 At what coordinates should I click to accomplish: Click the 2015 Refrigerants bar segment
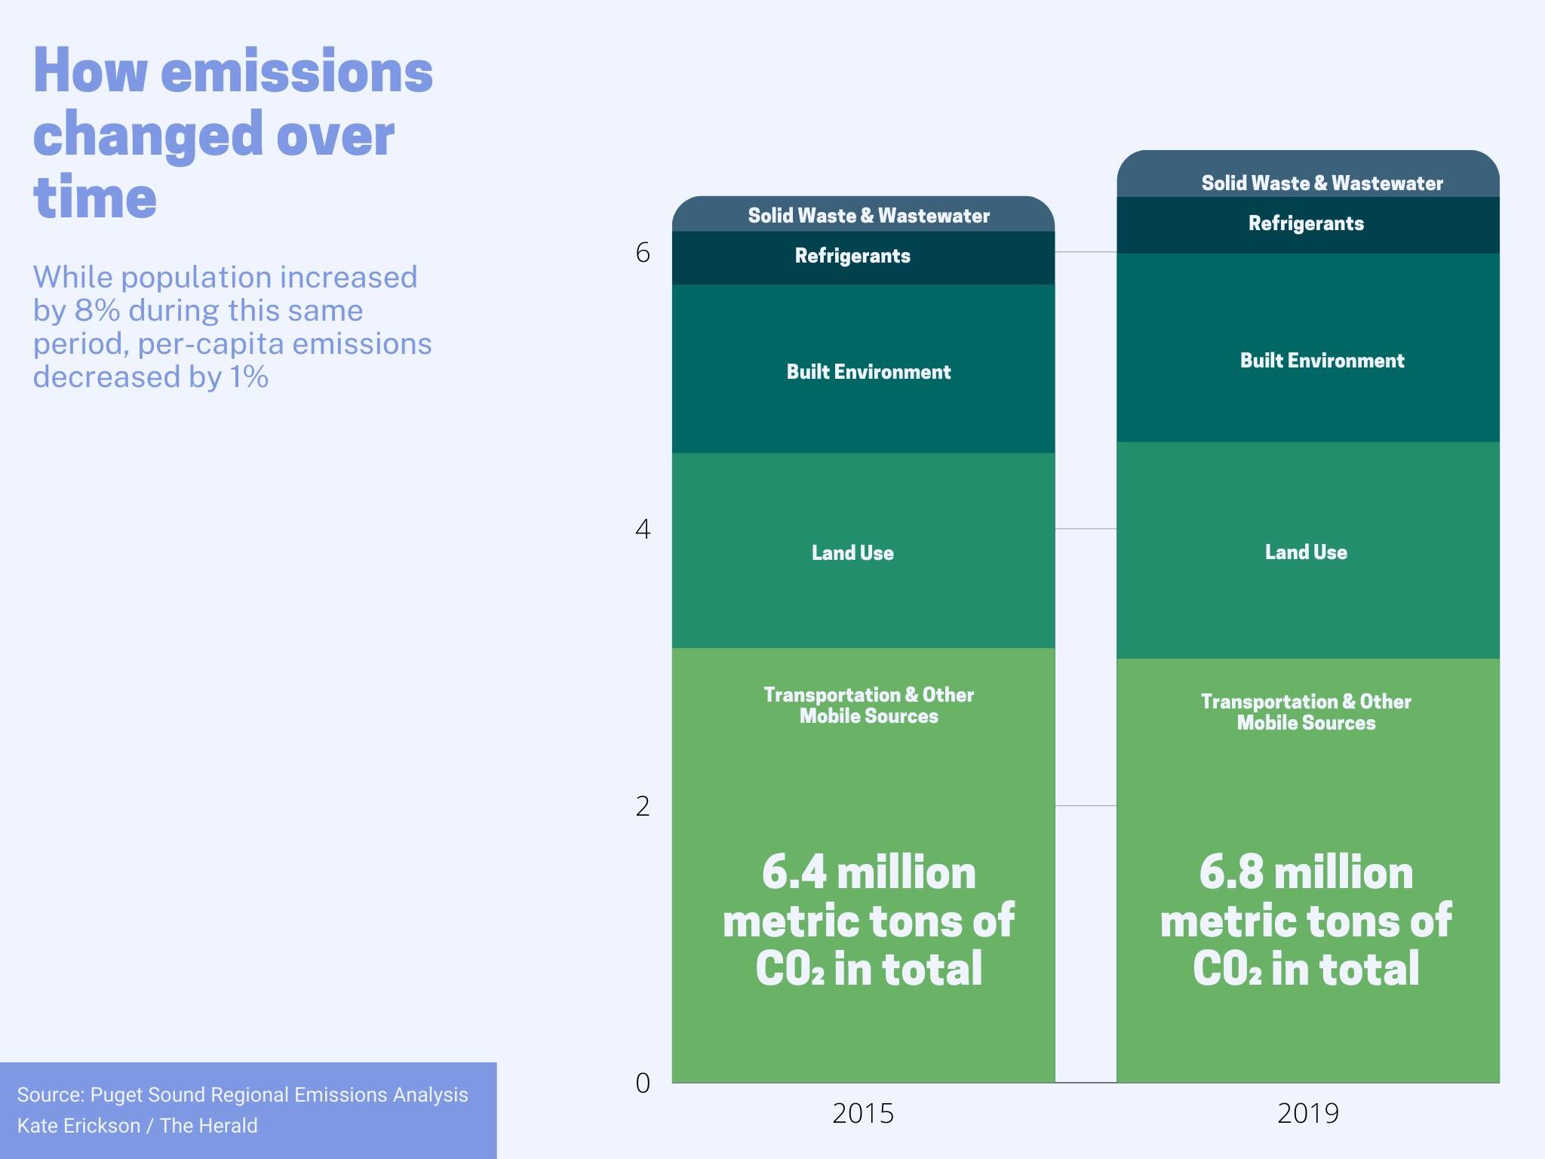coord(852,257)
